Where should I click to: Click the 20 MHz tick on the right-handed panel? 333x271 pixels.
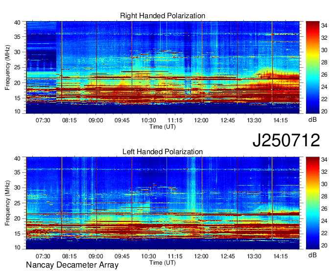[18, 83]
